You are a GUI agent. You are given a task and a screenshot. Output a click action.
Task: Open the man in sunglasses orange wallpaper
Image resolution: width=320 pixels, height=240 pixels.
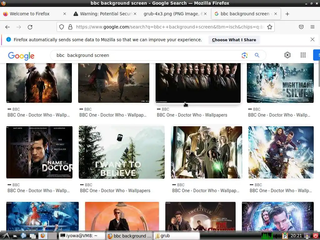click(122, 216)
